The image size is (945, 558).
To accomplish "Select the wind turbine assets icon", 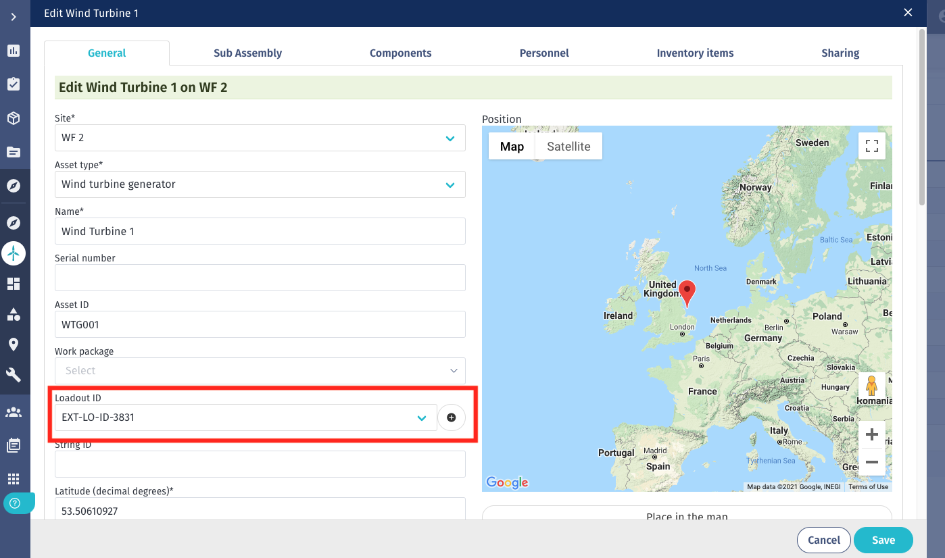I will click(x=14, y=253).
